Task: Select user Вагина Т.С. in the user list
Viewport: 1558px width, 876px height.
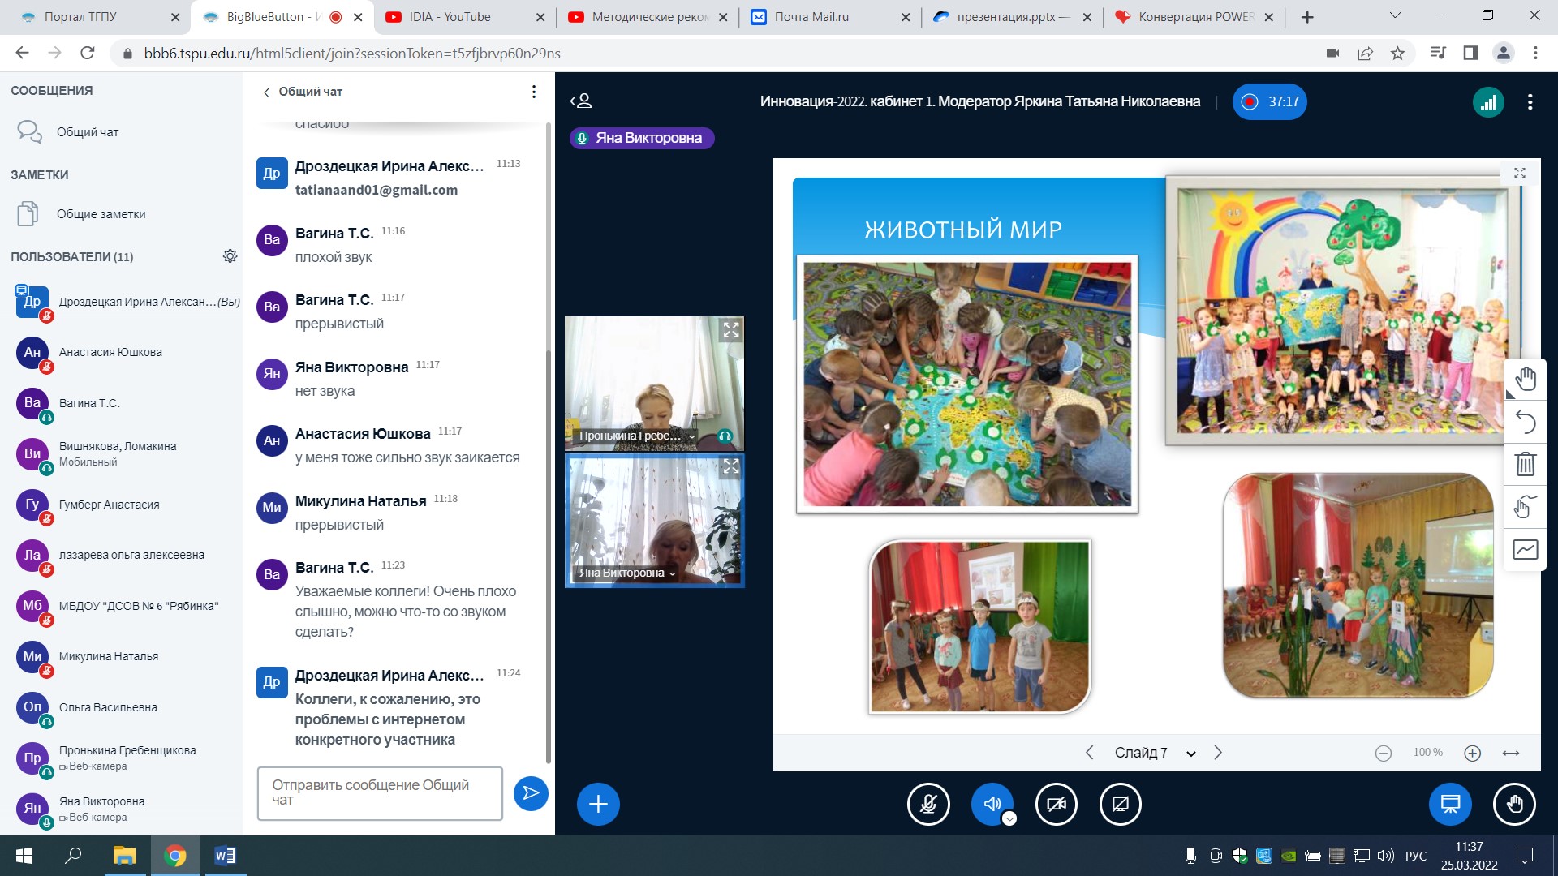Action: (x=122, y=403)
